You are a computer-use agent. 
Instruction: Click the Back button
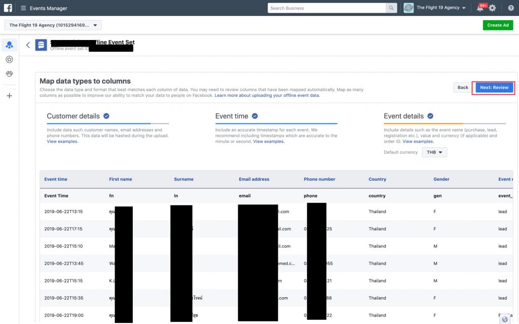click(x=463, y=88)
